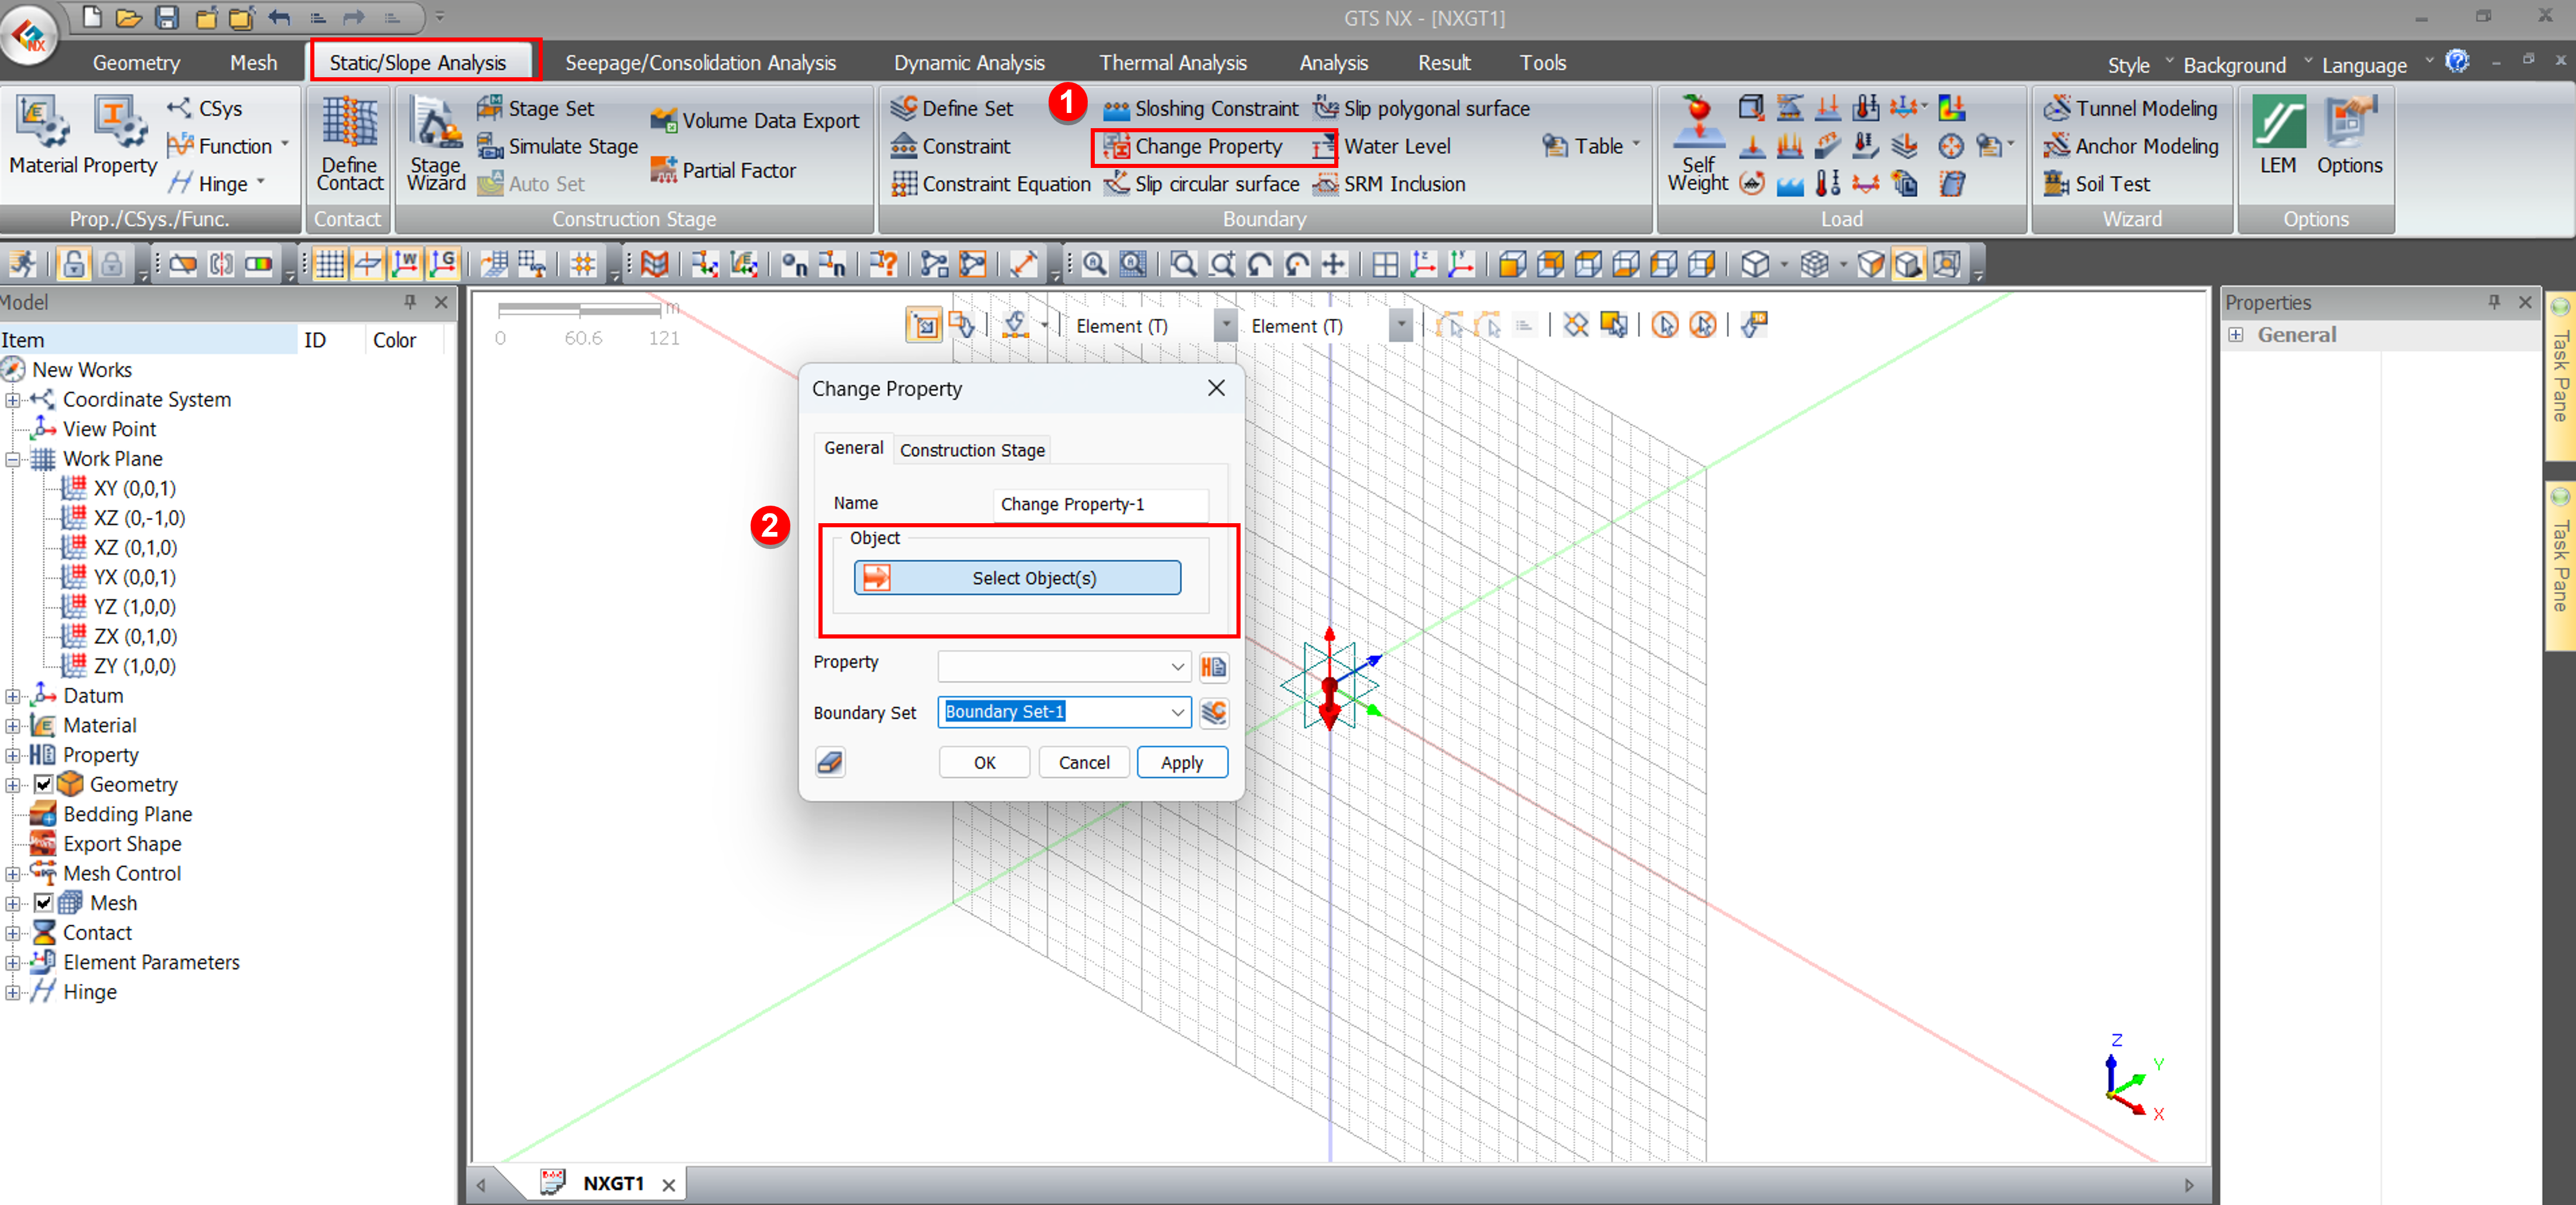2576x1205 pixels.
Task: Open Sloshing Constraint tool
Action: [1200, 108]
